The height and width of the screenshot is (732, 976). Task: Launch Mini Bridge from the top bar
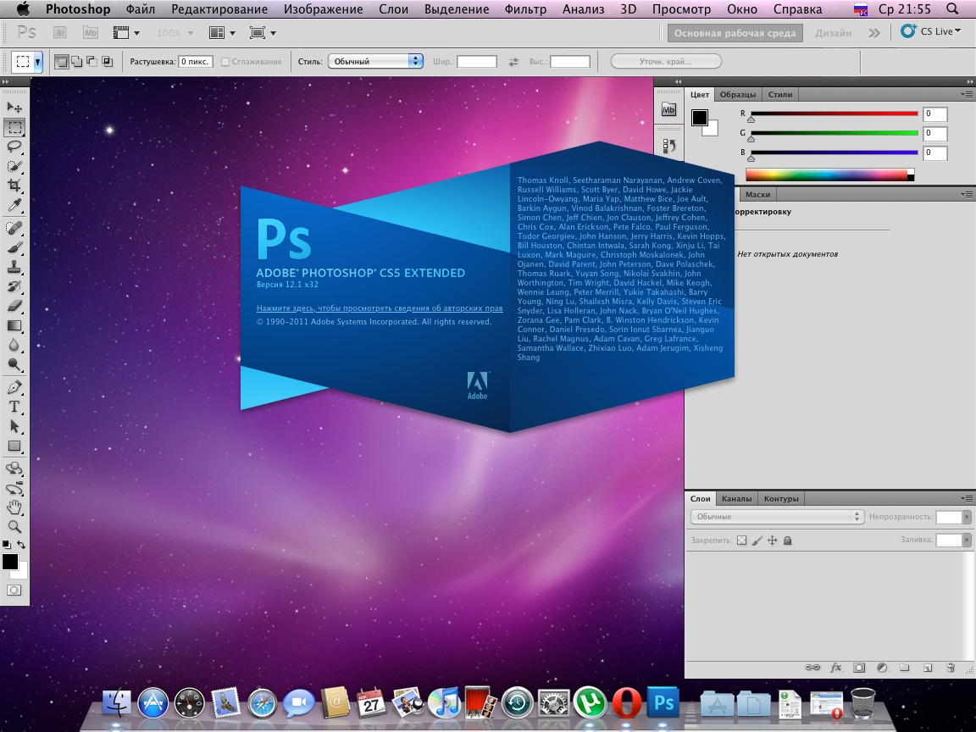91,33
